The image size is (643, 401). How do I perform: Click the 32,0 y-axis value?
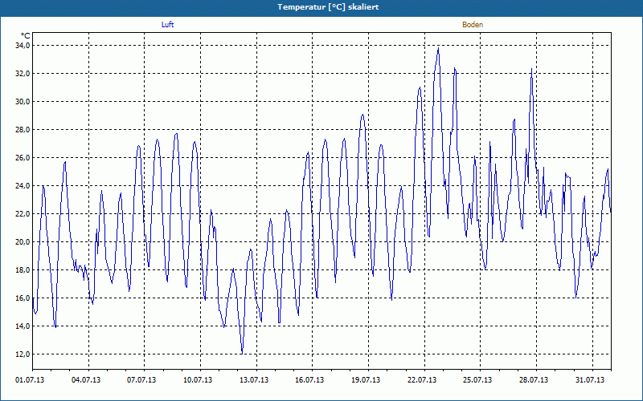[23, 74]
